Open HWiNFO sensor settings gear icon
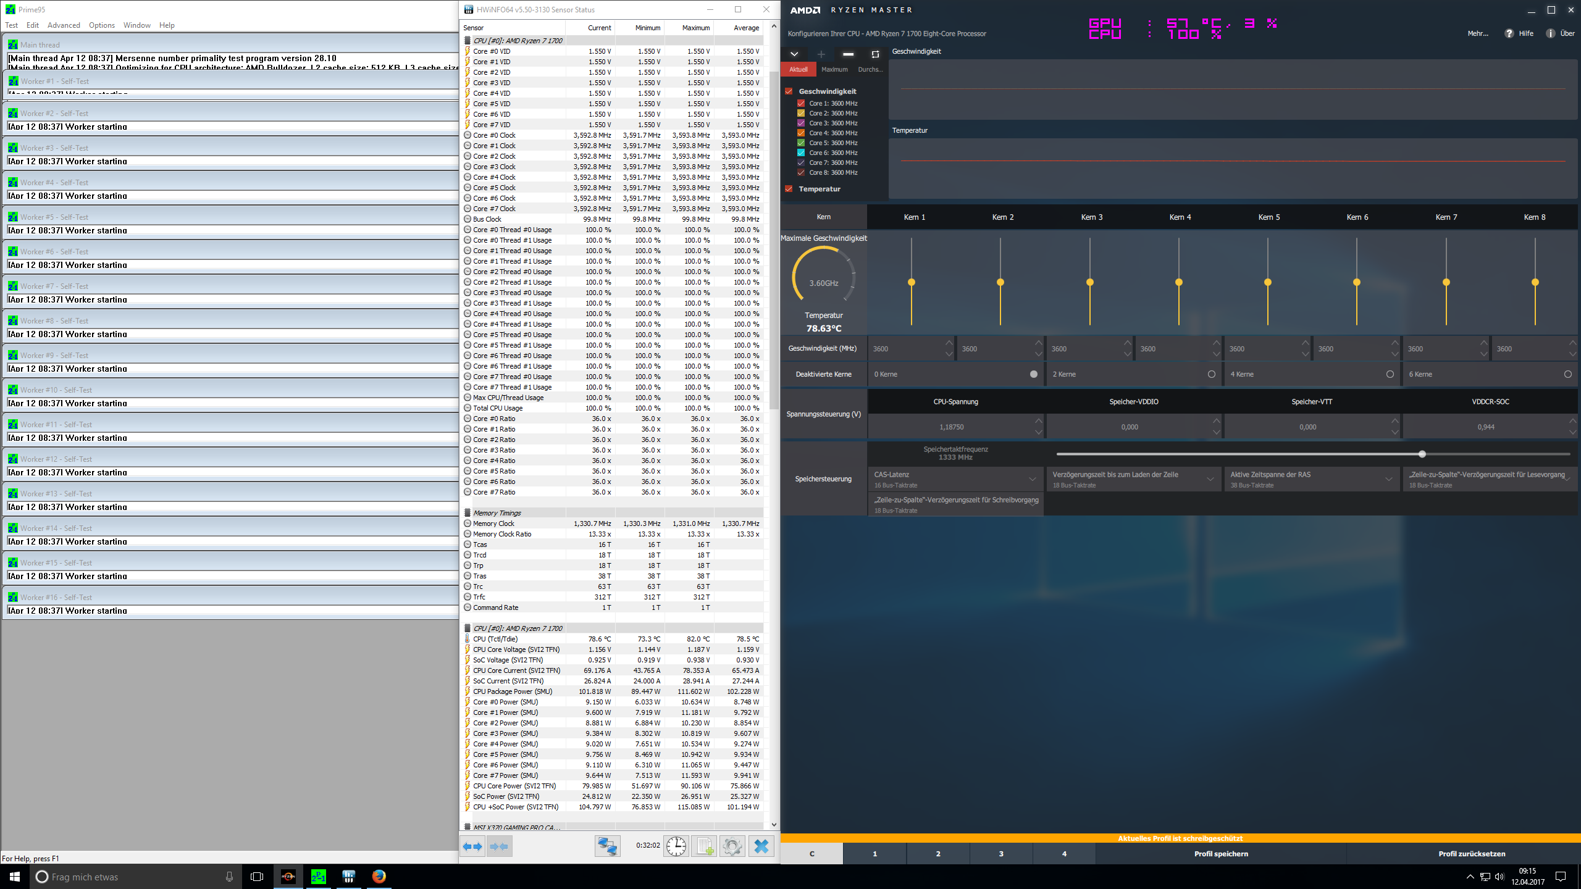The width and height of the screenshot is (1581, 889). 732,846
